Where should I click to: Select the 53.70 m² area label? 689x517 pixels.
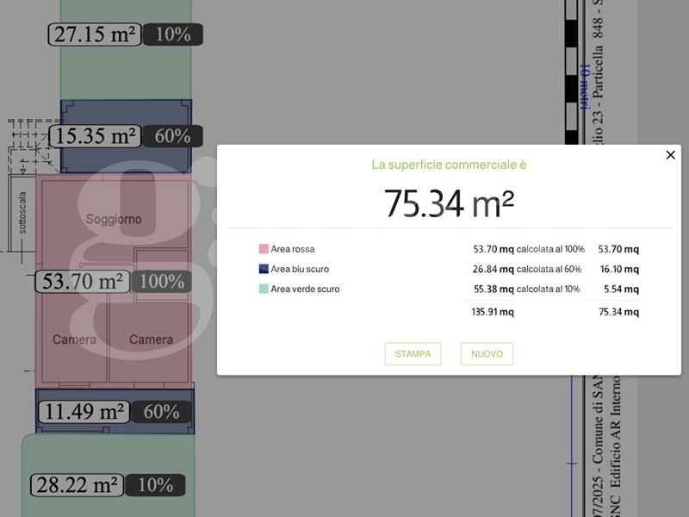pyautogui.click(x=82, y=281)
